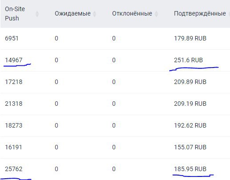Select the 17218 push count cell

tap(14, 82)
